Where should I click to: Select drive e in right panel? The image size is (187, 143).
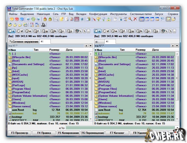point(114,31)
